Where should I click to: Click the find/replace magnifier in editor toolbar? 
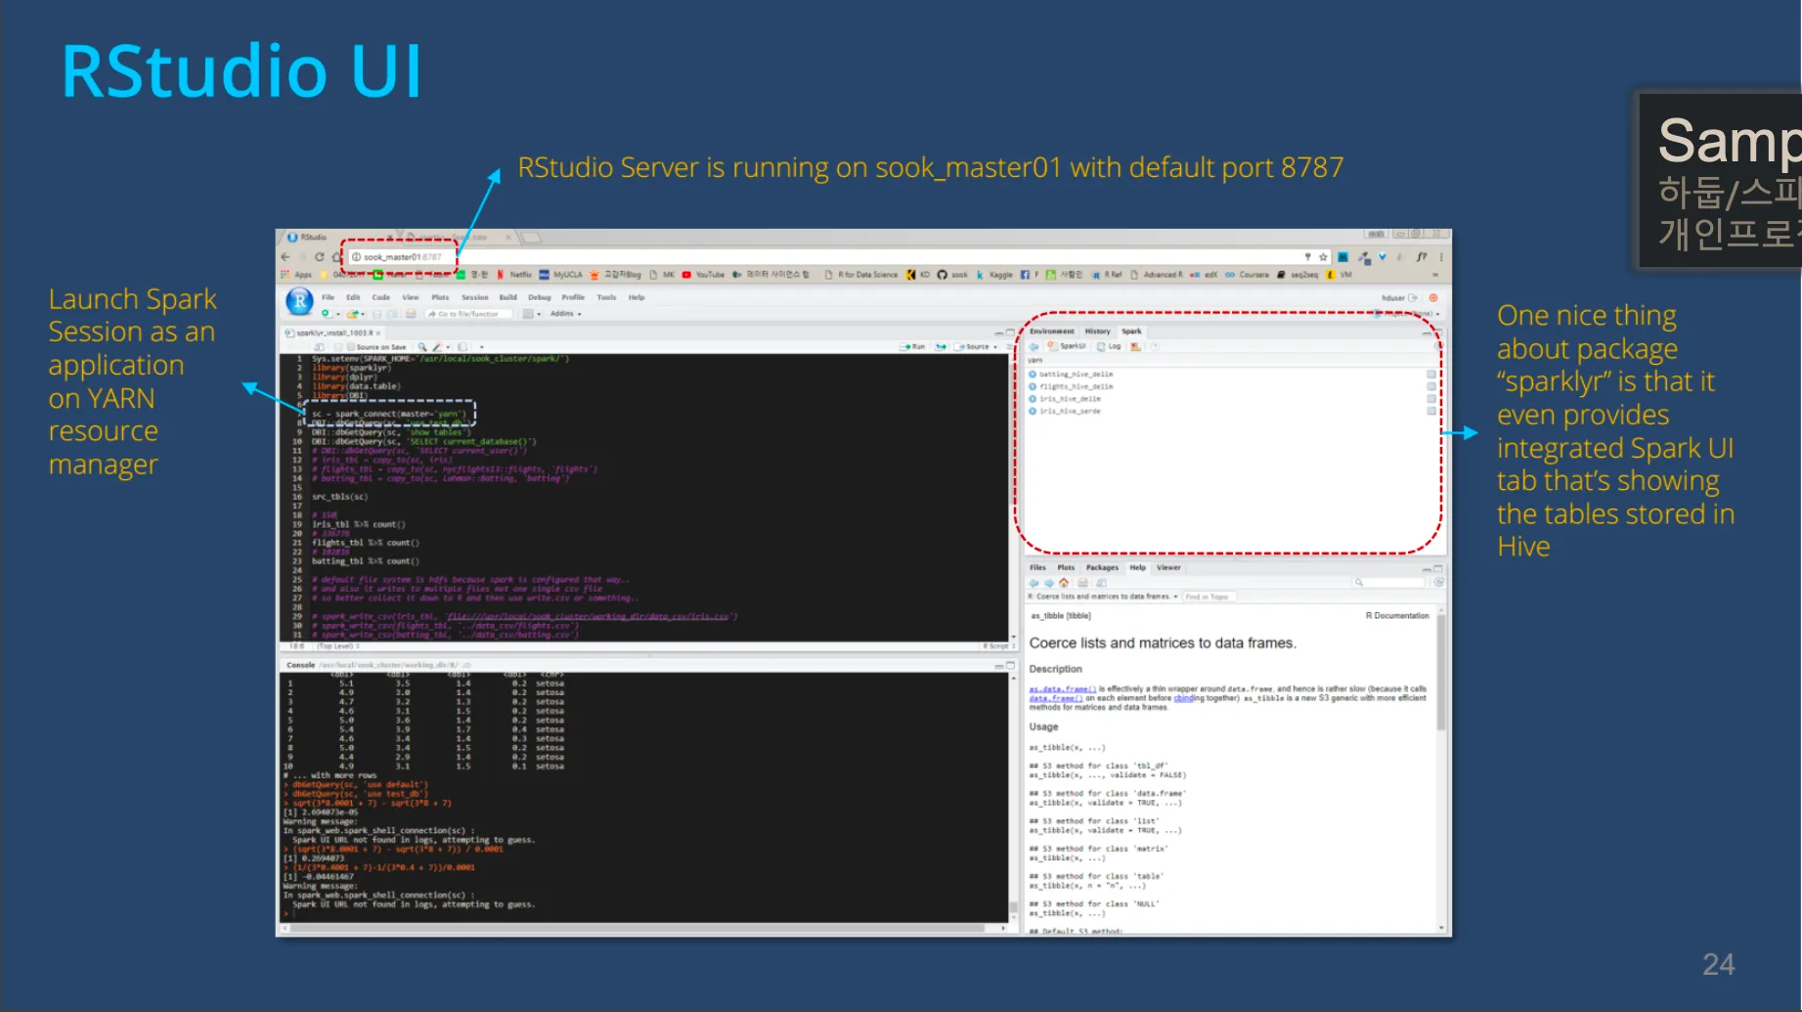[422, 347]
